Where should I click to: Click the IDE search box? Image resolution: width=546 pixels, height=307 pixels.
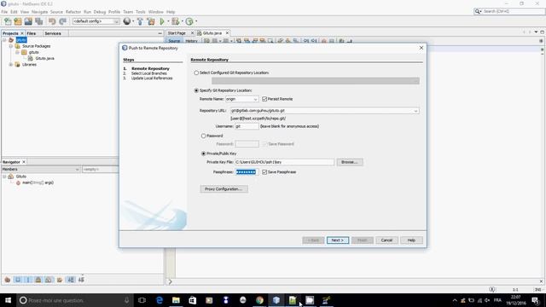coord(509,11)
